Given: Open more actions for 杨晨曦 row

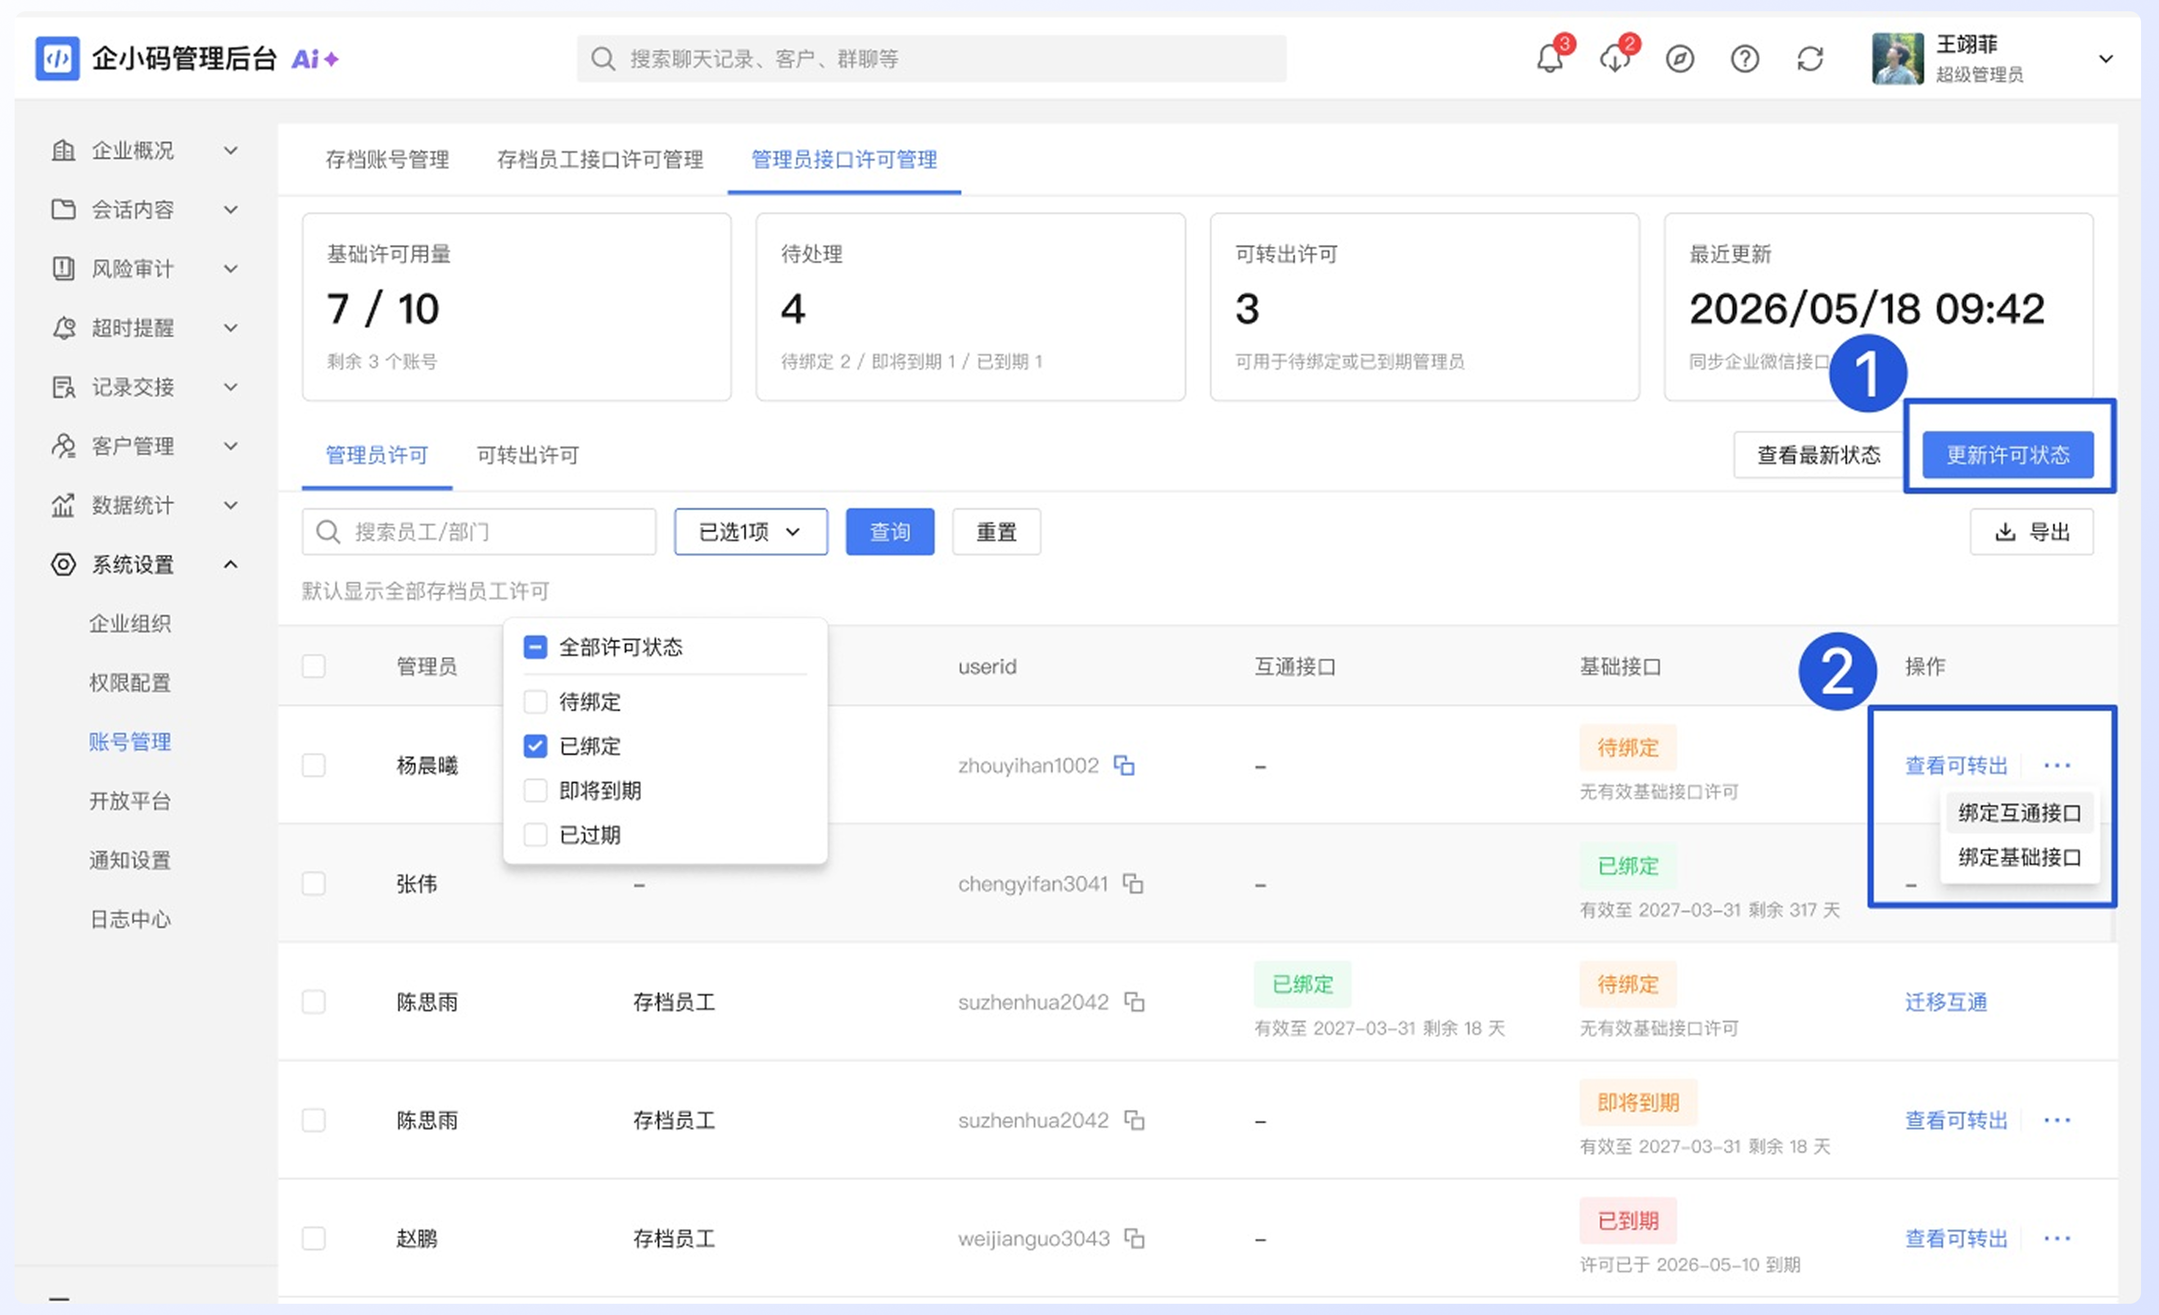Looking at the screenshot, I should [2057, 765].
